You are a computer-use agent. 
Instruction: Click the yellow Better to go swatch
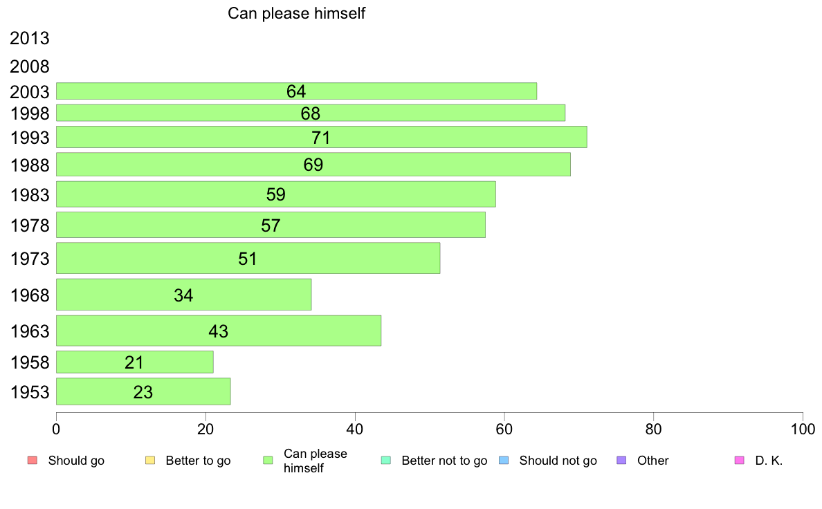(x=150, y=461)
